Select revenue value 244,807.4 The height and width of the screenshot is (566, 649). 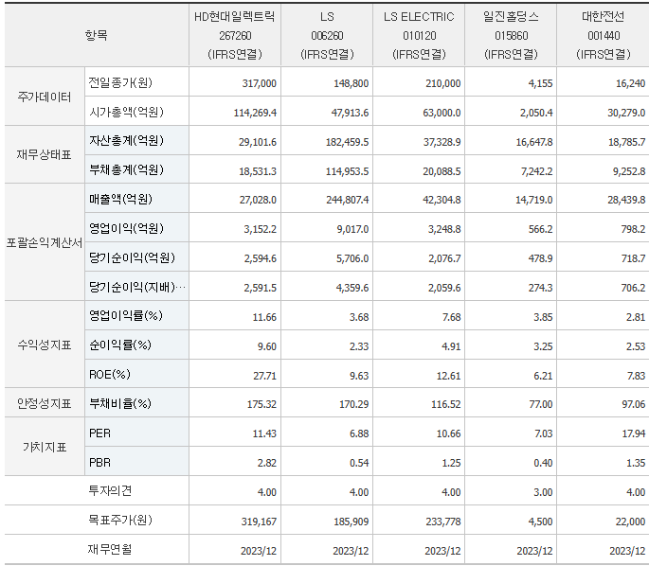[348, 200]
